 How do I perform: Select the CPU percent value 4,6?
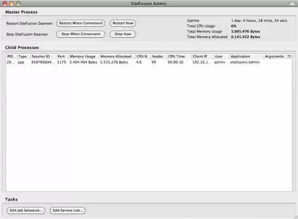click(x=139, y=62)
